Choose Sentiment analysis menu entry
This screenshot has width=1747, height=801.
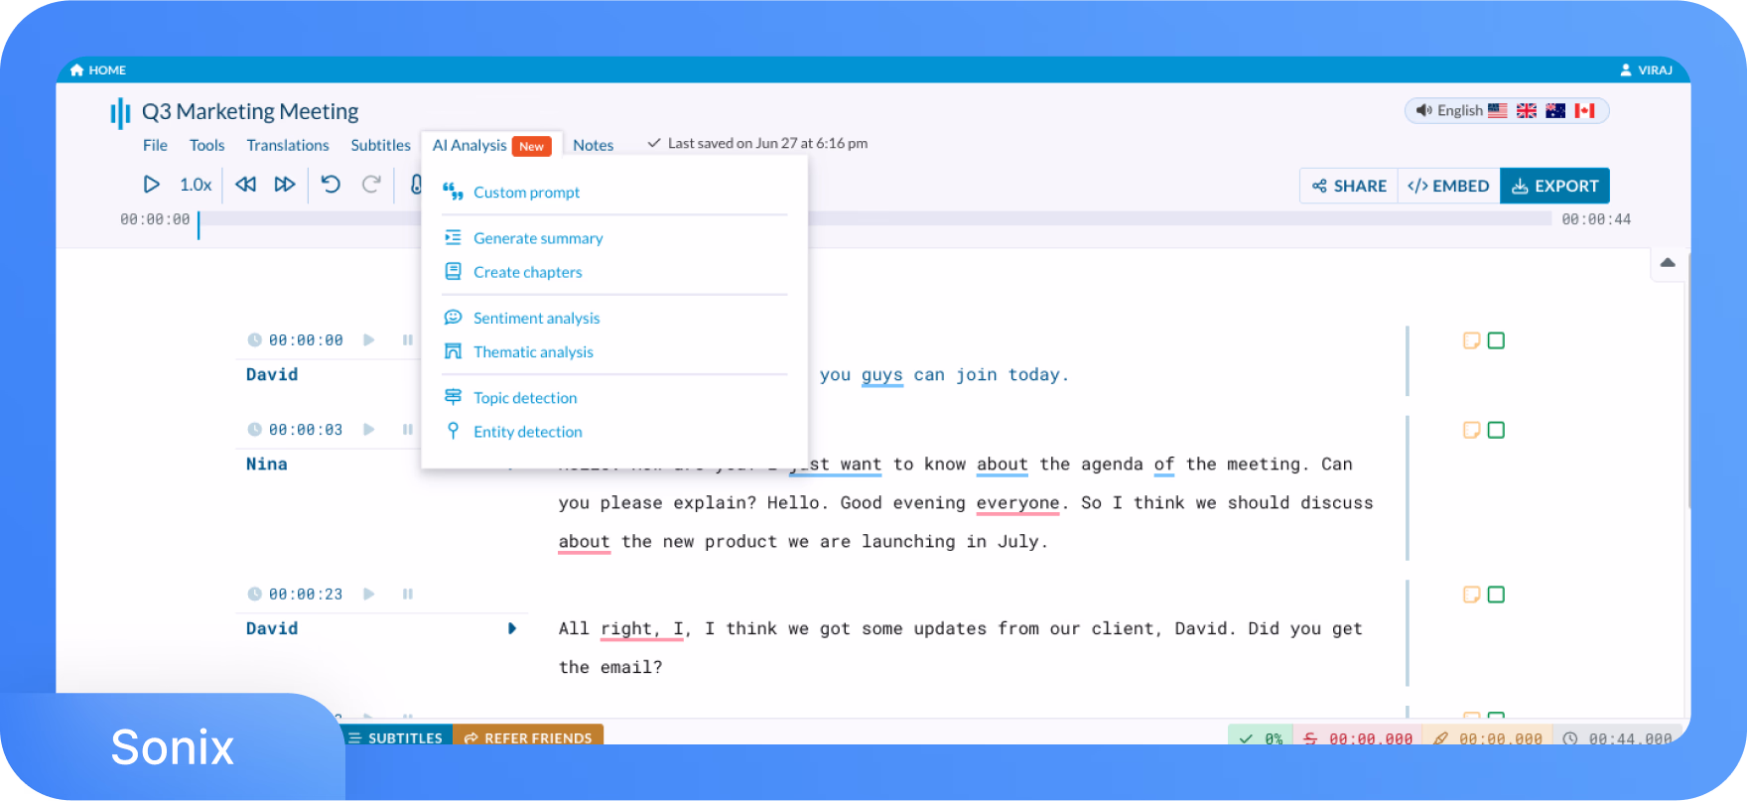(536, 318)
